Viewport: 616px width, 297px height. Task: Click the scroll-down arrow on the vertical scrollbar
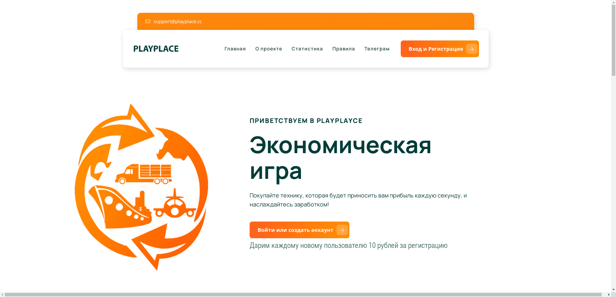613,289
